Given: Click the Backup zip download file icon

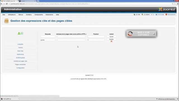Looking at the screenshot, I should point(2,99).
